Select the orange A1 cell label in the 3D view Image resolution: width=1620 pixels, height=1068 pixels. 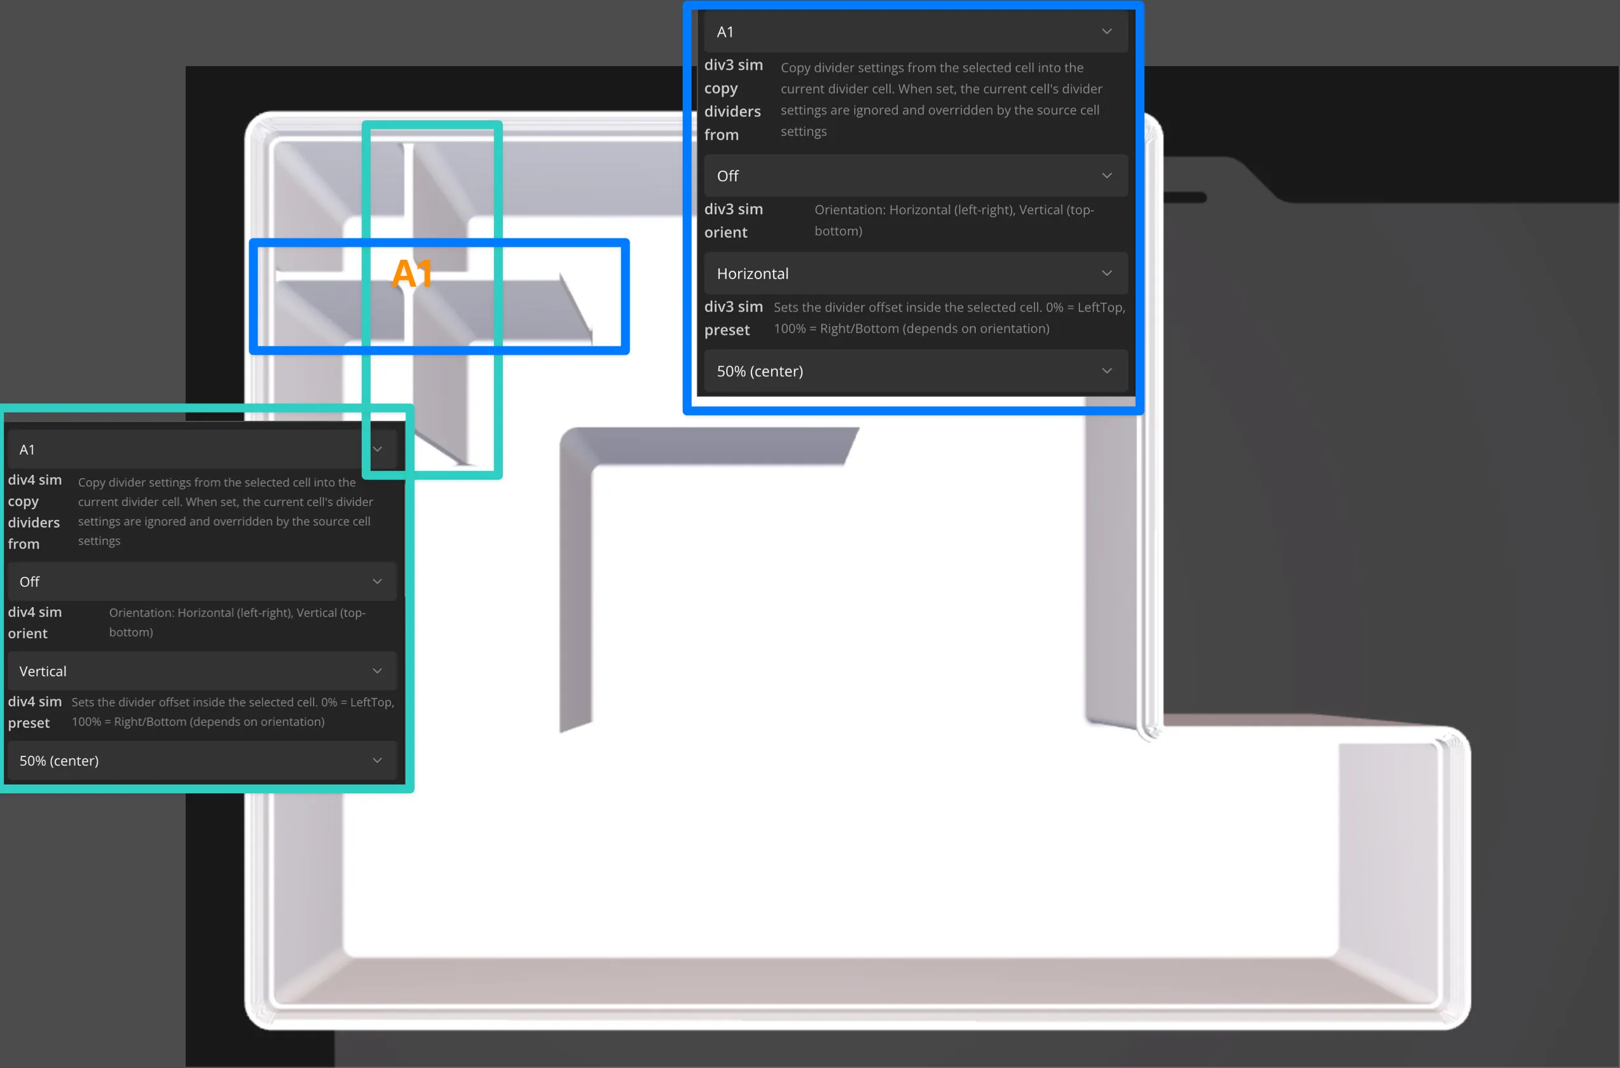point(412,273)
